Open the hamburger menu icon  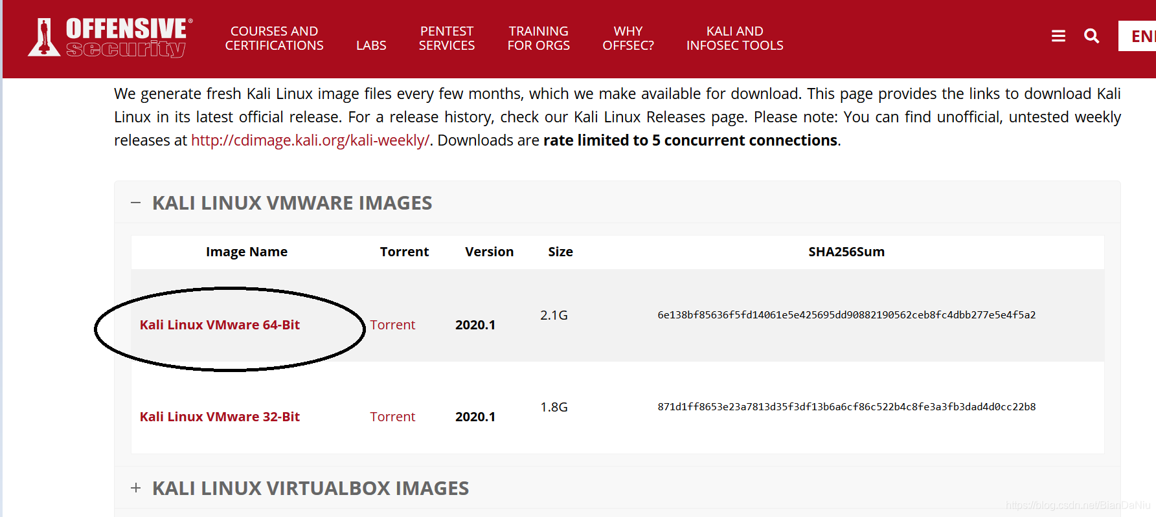click(x=1058, y=36)
